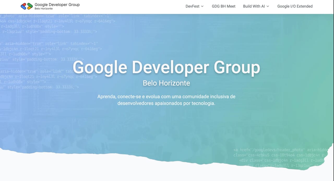Navigate to Google I/O Extended
The image size is (334, 181).
pyautogui.click(x=295, y=6)
